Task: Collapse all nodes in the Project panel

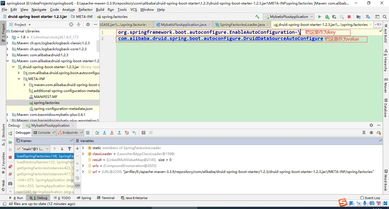Action: [x=79, y=25]
